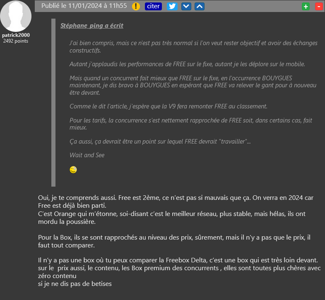
Task: Open the patrick2000 username profile
Action: (16, 35)
